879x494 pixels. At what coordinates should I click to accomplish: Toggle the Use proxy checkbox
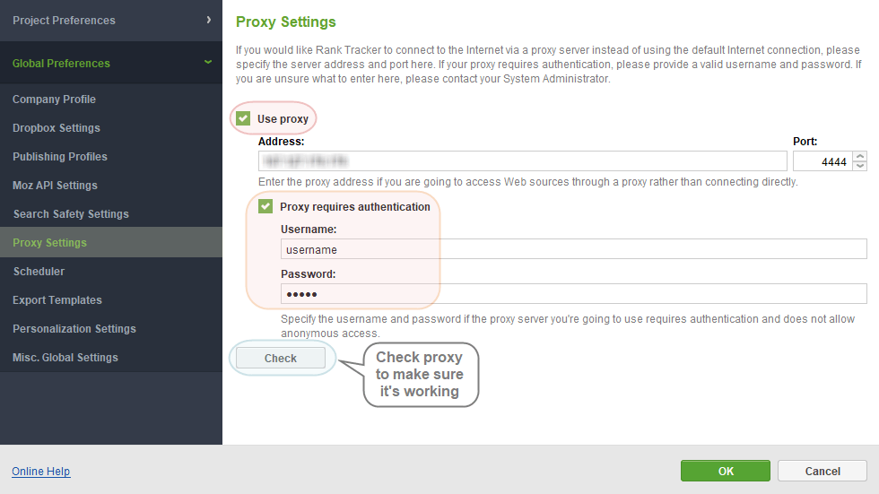(x=243, y=118)
